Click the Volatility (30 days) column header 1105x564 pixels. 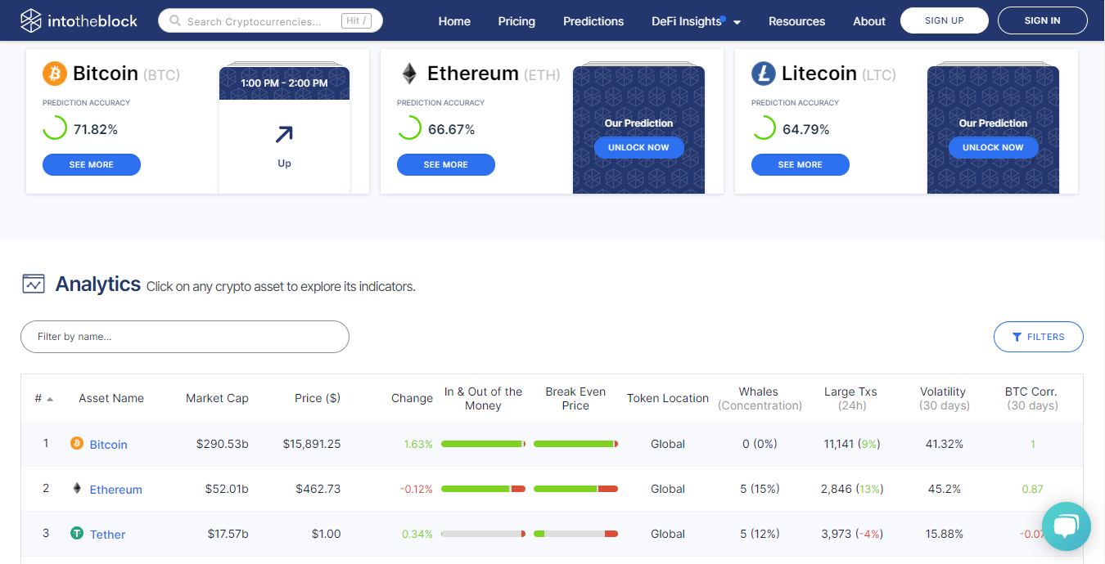(943, 398)
